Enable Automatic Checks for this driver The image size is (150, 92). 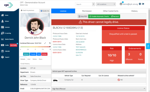[x=99, y=16]
